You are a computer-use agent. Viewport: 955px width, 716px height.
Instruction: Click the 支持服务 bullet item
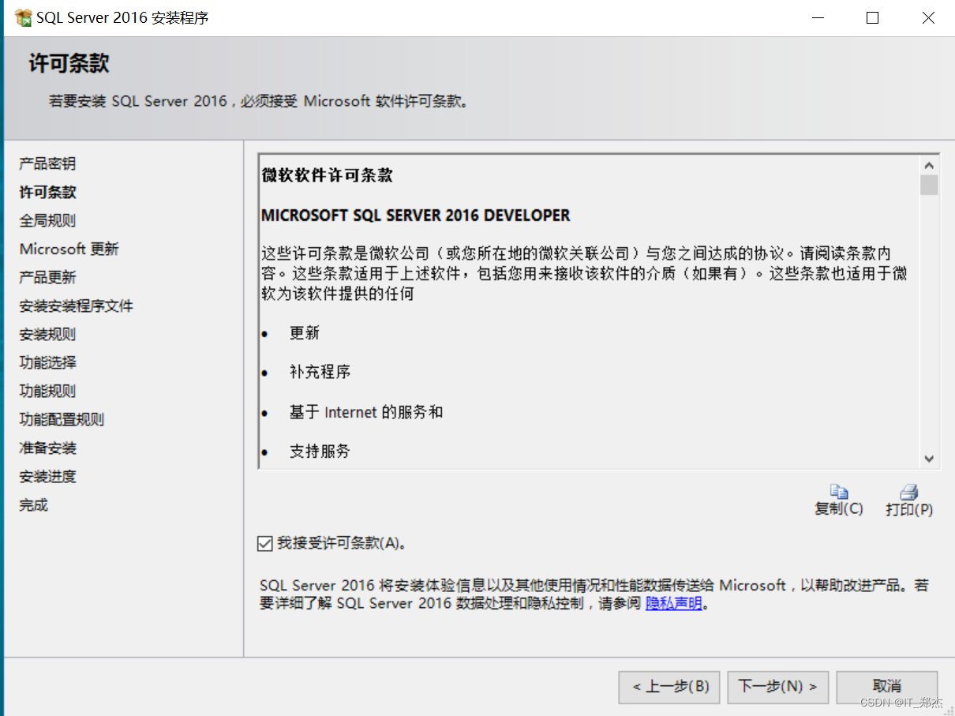click(x=320, y=452)
